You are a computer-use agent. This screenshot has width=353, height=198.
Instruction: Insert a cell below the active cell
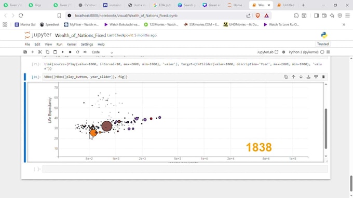[316, 77]
